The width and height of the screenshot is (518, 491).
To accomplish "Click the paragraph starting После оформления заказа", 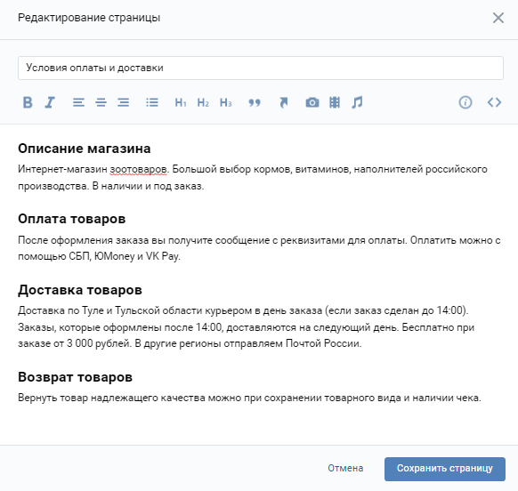I will click(259, 248).
